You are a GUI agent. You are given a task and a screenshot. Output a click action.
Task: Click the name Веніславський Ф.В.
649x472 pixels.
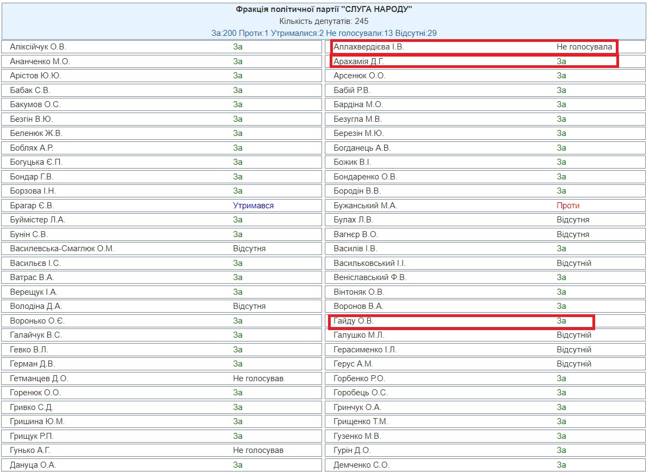coord(370,277)
